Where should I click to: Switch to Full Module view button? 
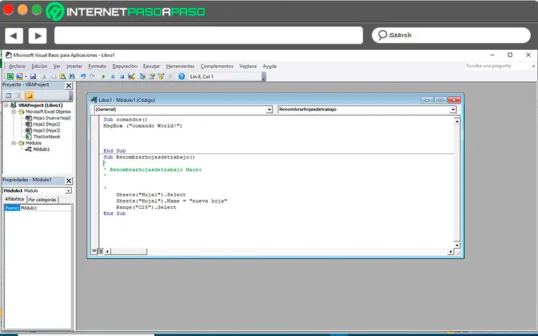tap(100, 251)
